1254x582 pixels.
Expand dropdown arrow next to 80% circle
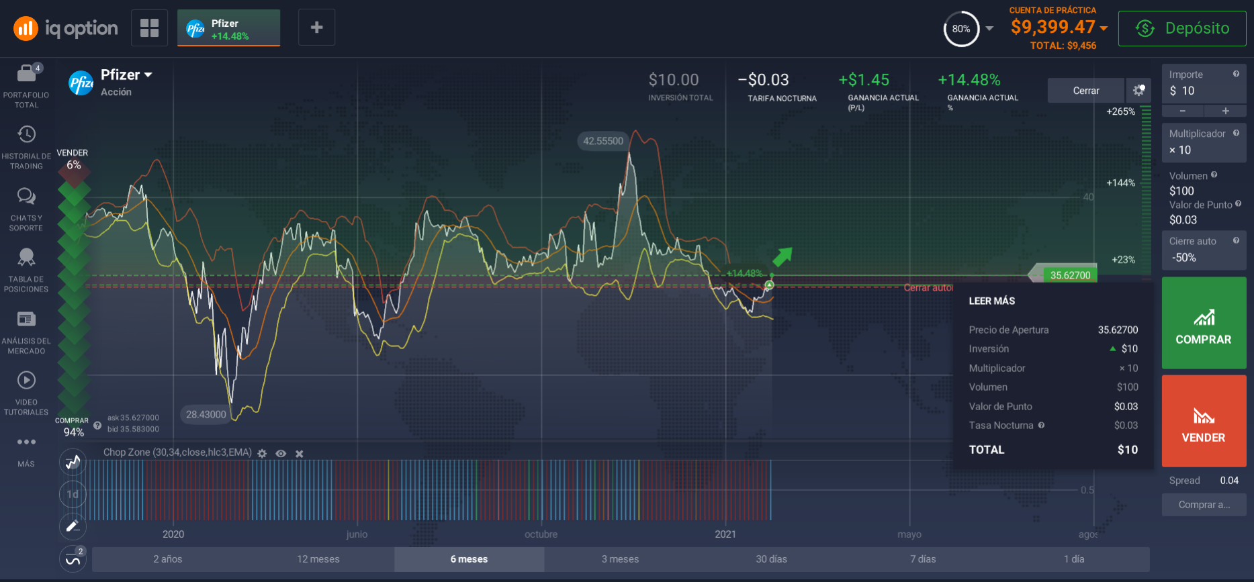tap(989, 29)
